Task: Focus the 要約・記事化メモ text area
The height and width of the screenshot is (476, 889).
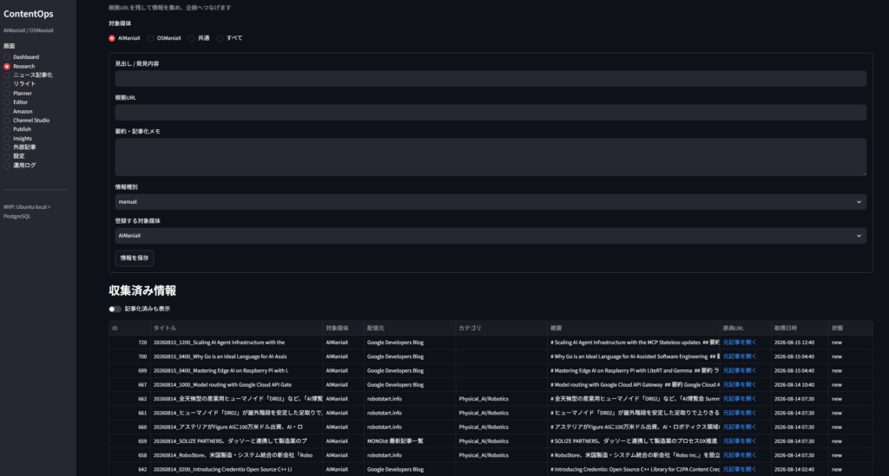Action: click(x=491, y=157)
